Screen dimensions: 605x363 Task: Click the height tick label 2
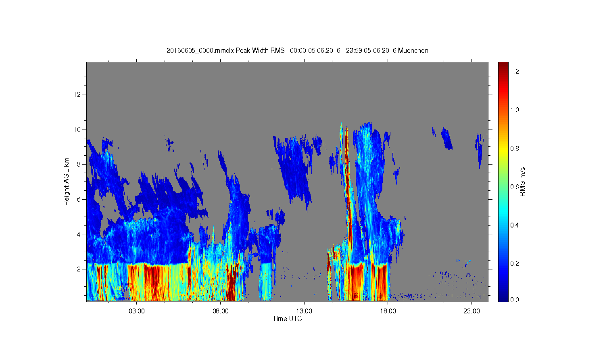79,269
